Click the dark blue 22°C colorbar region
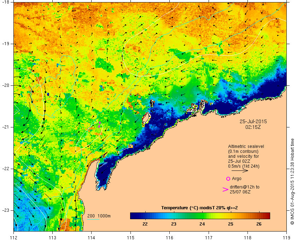 pos(145,216)
